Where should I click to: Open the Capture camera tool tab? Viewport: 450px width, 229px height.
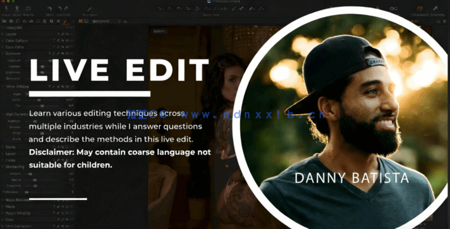[x=11, y=21]
